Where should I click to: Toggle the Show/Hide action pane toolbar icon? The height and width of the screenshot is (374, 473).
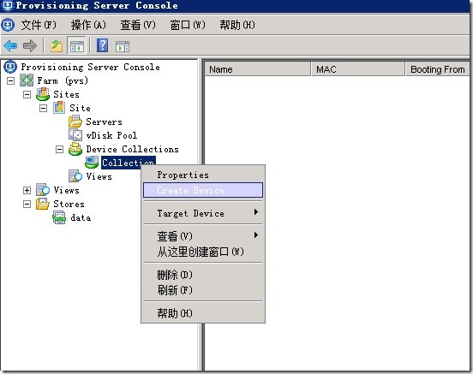(x=123, y=47)
